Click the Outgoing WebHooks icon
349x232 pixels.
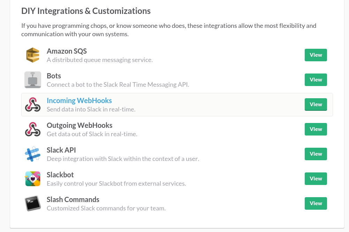point(33,129)
